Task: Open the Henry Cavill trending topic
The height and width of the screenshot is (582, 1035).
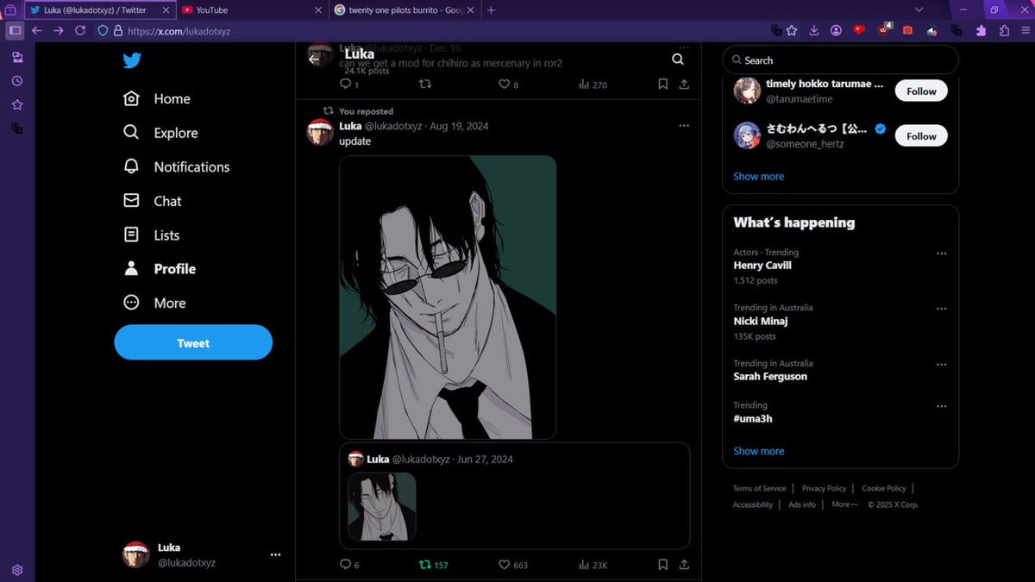Action: coord(762,266)
